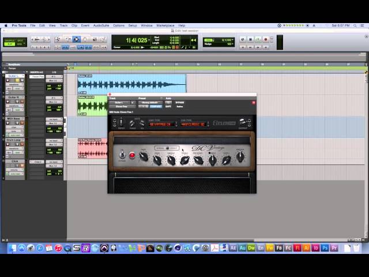Open Spotlight search in the menu bar
The width and height of the screenshot is (369, 277).
[355, 25]
